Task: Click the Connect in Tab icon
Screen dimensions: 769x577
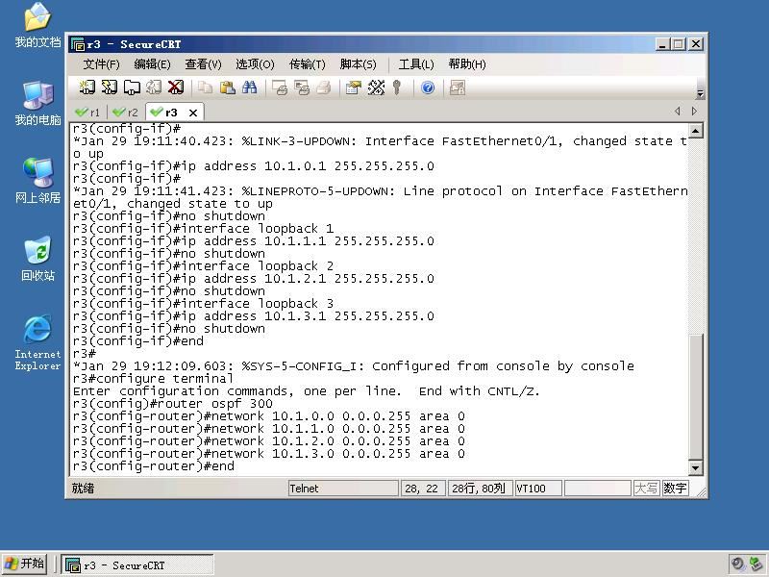Action: 132,88
